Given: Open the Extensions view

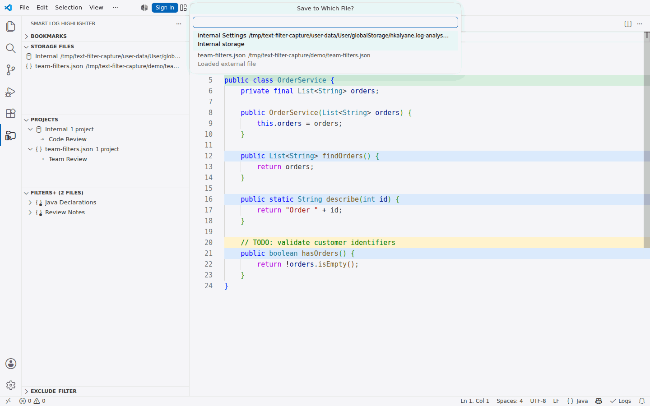Looking at the screenshot, I should click(11, 114).
